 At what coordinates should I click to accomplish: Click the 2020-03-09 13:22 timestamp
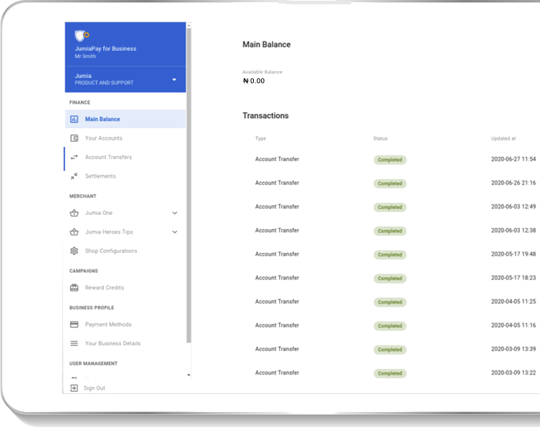(513, 373)
